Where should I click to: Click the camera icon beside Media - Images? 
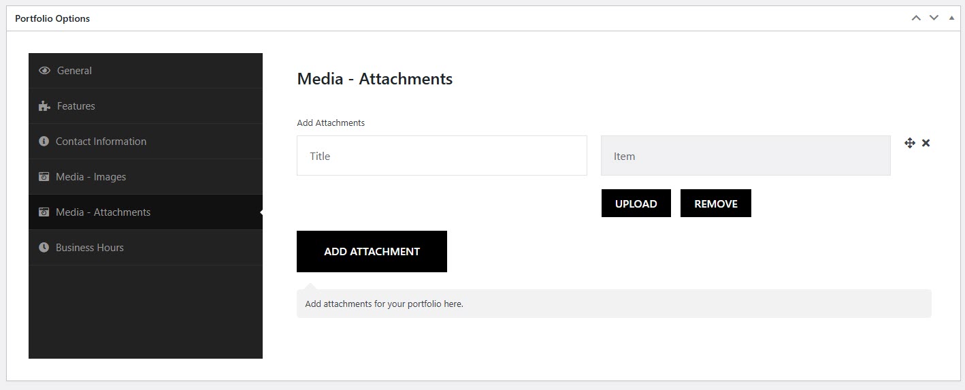(44, 177)
